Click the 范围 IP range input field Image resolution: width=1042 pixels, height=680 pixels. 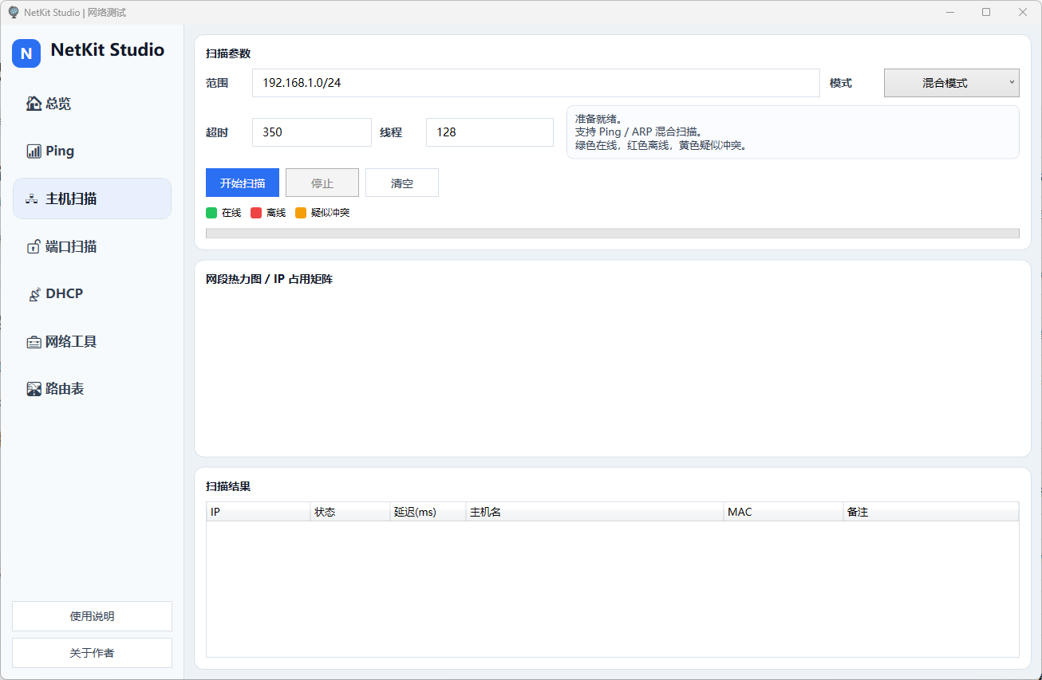point(535,83)
